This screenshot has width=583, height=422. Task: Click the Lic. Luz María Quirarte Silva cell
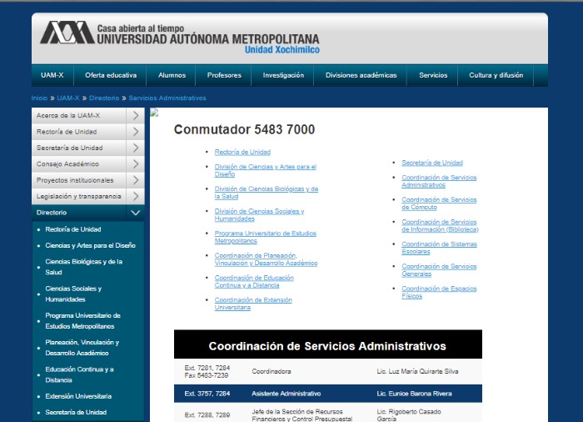(x=417, y=371)
